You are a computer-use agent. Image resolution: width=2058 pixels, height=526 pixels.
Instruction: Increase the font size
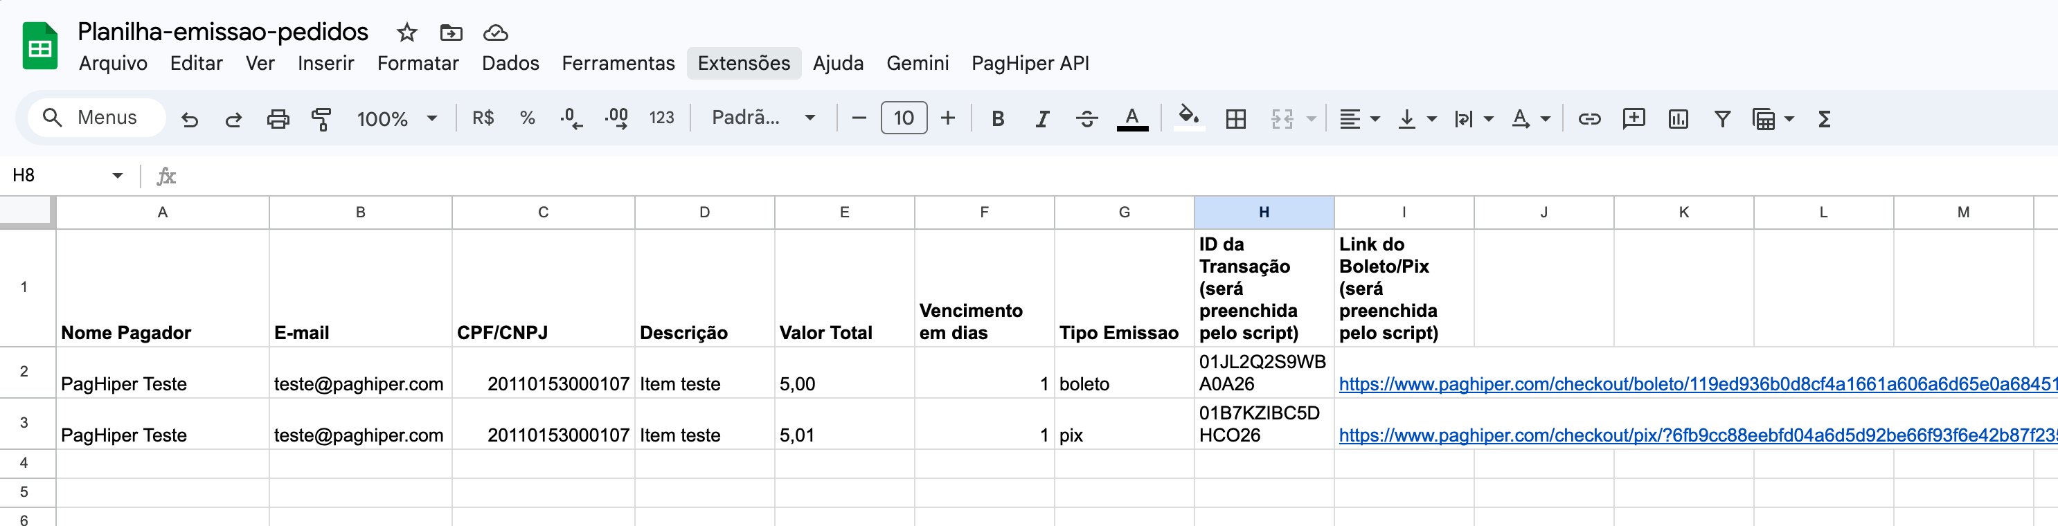[948, 118]
